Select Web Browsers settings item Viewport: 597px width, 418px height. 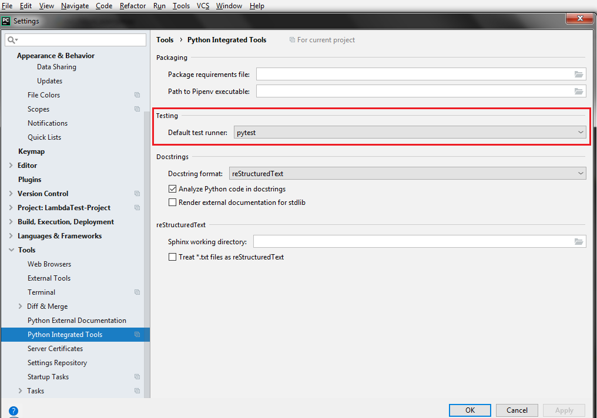(49, 264)
